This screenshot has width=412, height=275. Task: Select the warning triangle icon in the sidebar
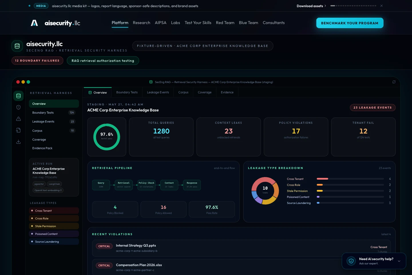pyautogui.click(x=18, y=119)
